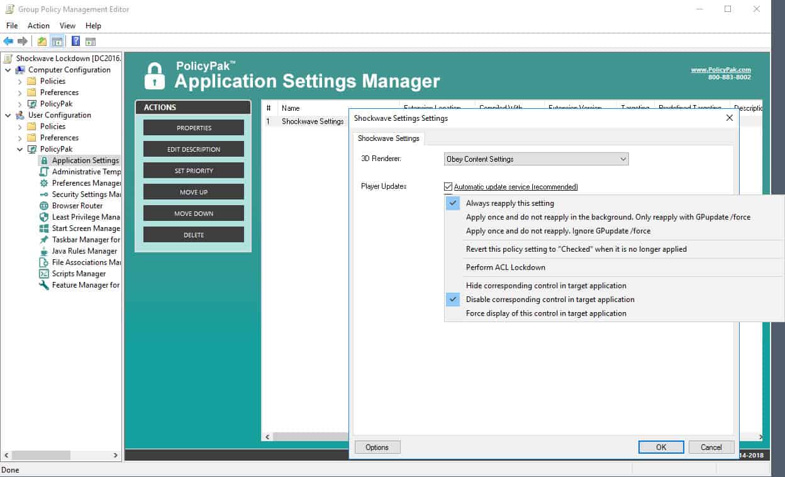
Task: Choose Revert this policy setting to Checked
Action: [x=614, y=249]
